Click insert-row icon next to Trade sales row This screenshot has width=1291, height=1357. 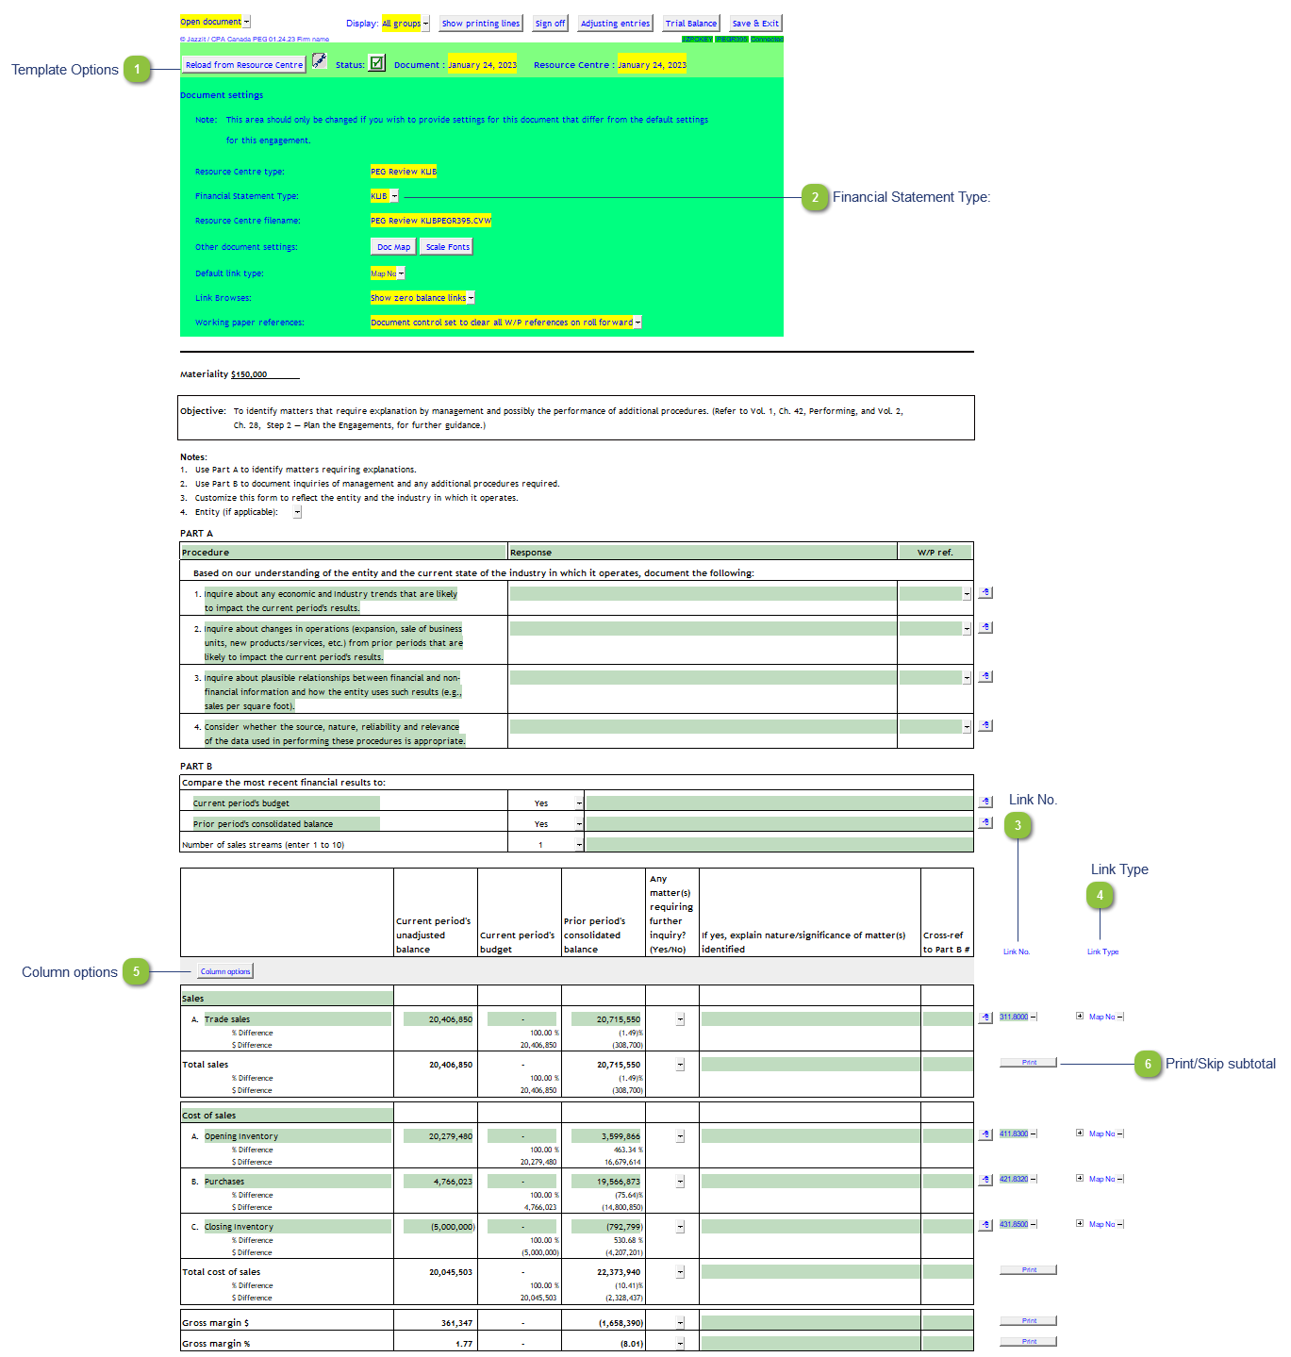coord(985,1018)
